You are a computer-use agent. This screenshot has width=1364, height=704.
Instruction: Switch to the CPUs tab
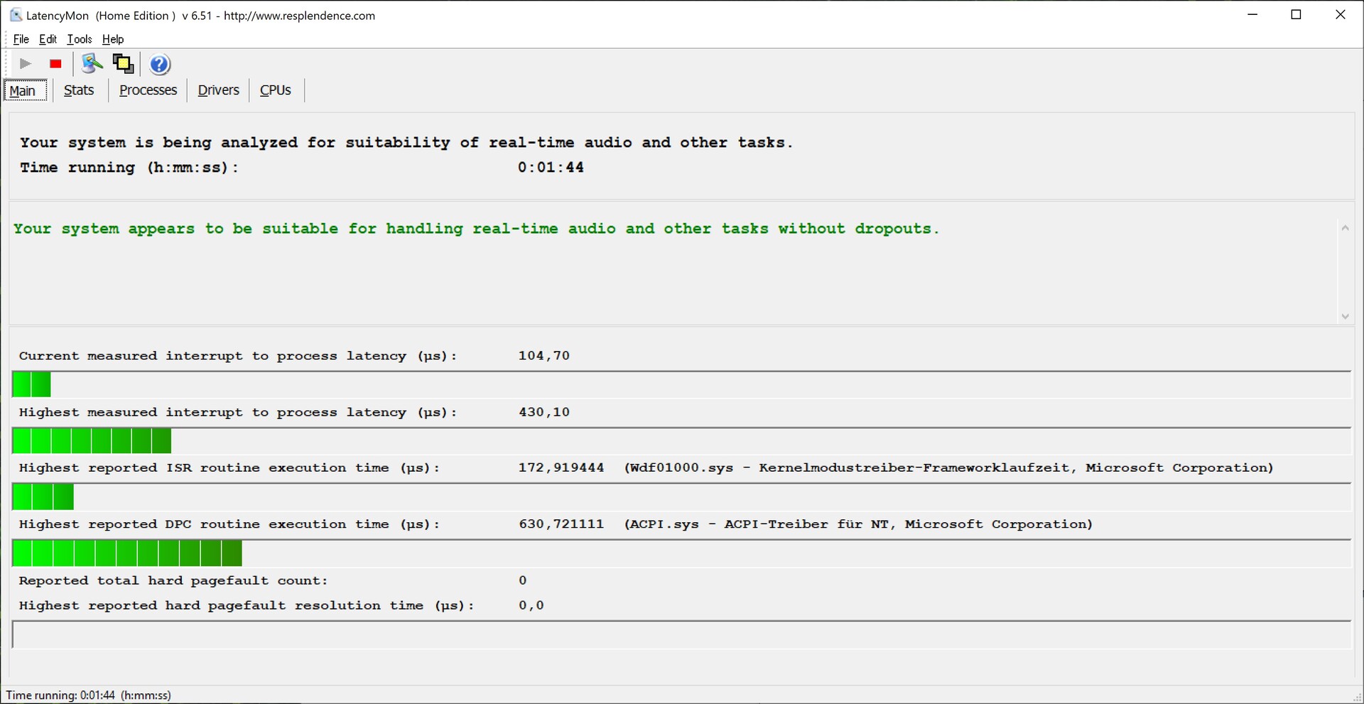coord(276,90)
